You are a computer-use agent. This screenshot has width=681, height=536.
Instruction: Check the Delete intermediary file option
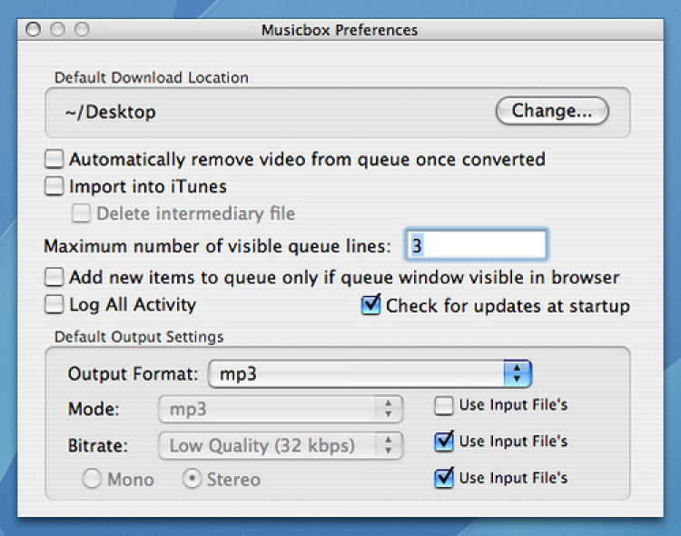pyautogui.click(x=83, y=214)
